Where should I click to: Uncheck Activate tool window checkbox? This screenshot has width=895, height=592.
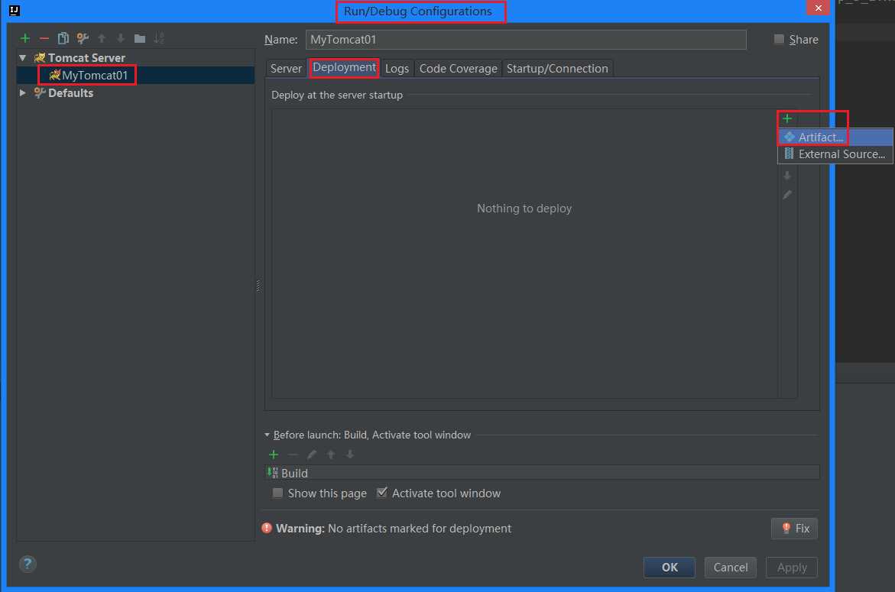point(382,492)
